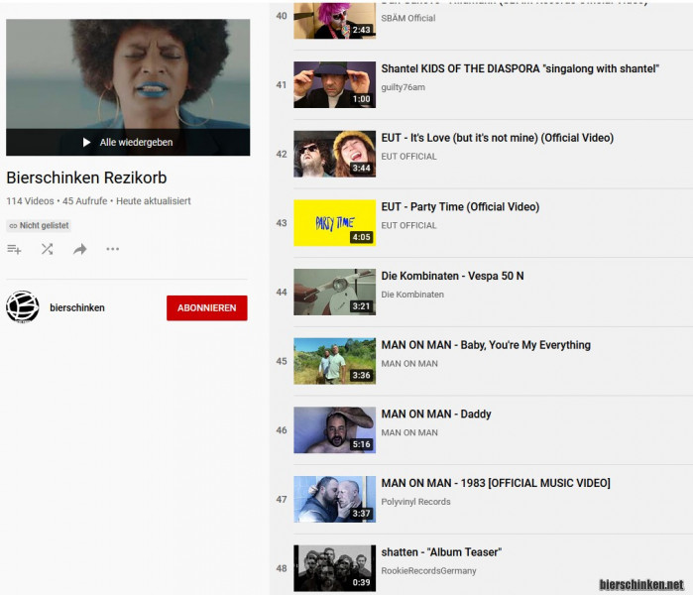
Task: Open Shantel KIDS OF THE DIASPORA thumbnail
Action: click(x=334, y=85)
